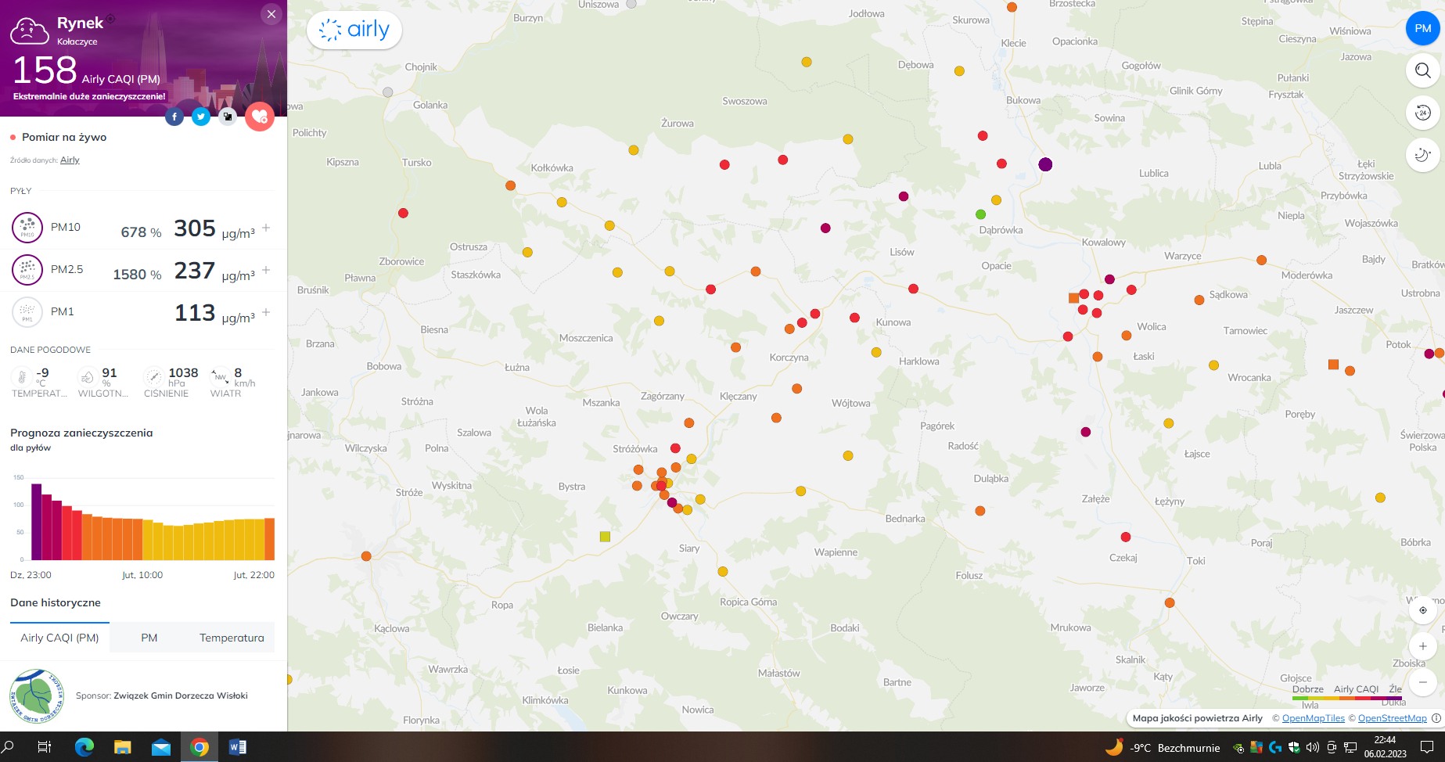1445x762 pixels.
Task: Click the PM10 percentage 678 %
Action: tap(141, 232)
